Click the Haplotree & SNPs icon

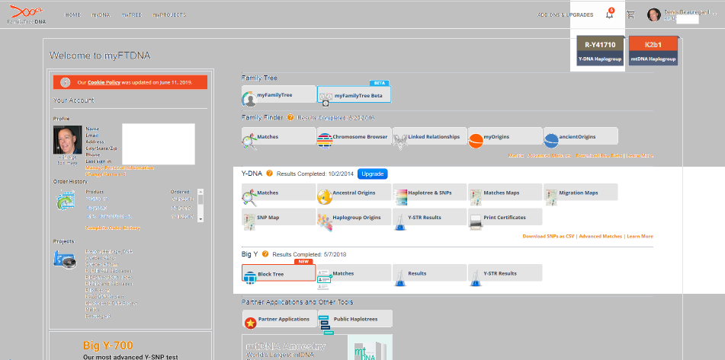click(400, 197)
